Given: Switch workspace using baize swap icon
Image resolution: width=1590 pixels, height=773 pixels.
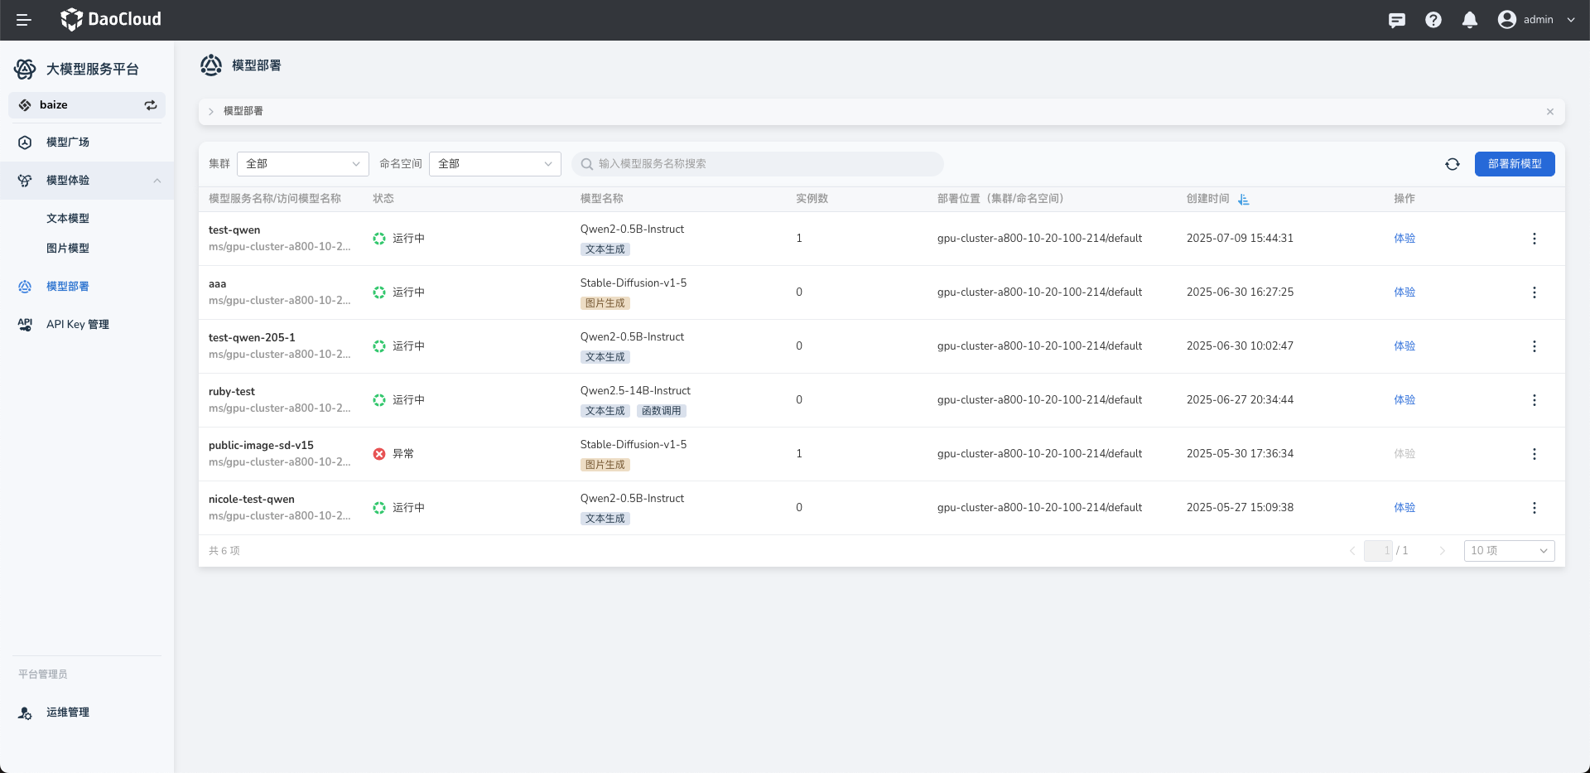Looking at the screenshot, I should (x=151, y=105).
